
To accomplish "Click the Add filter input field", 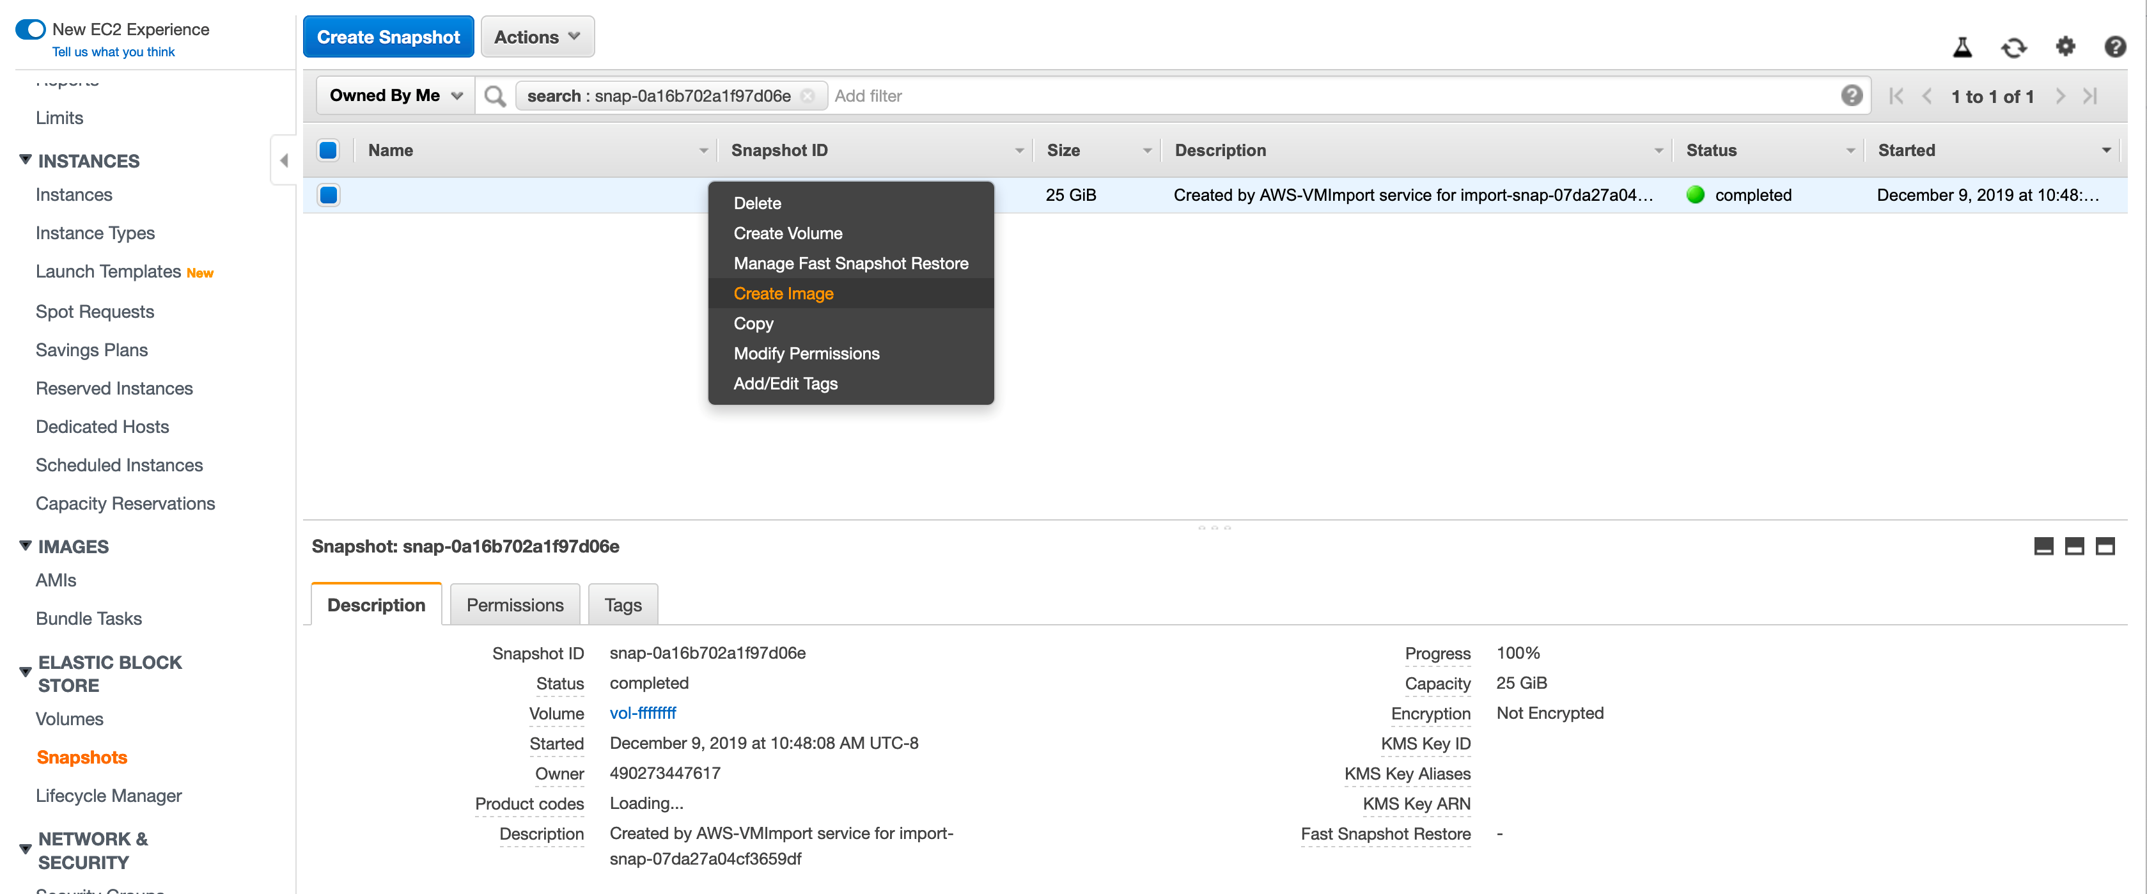I will (x=1332, y=96).
